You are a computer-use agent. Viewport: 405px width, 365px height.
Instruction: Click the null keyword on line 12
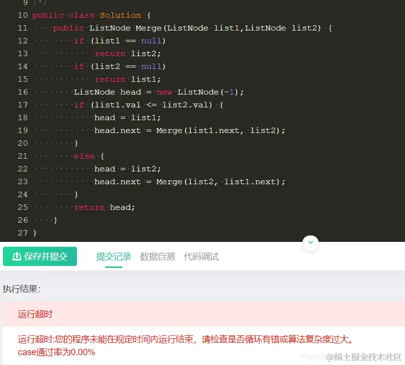coord(150,40)
